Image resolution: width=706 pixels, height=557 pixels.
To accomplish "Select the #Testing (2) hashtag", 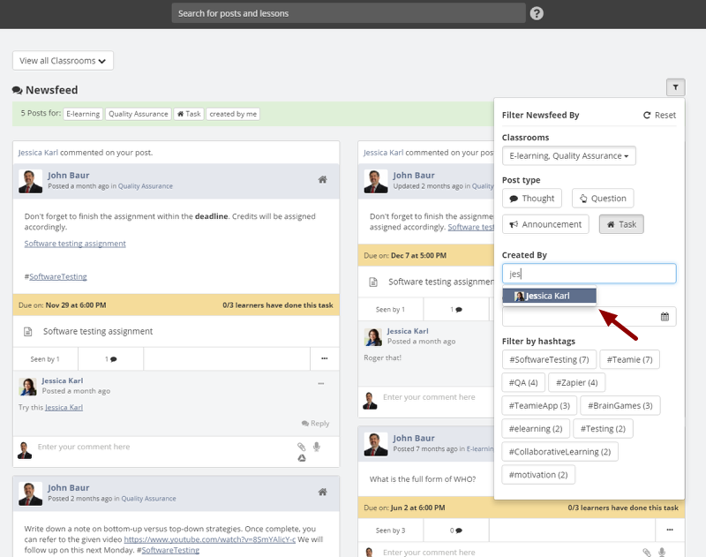I will pyautogui.click(x=603, y=429).
